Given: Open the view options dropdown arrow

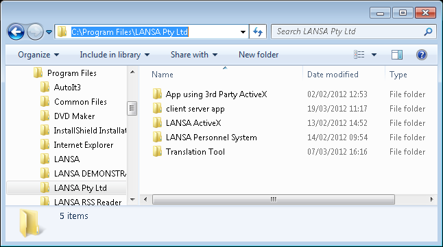Looking at the screenshot, I should coord(374,55).
